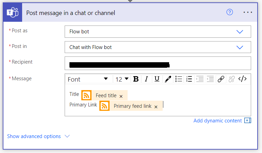Expand Show advanced options
The height and width of the screenshot is (153, 262).
(x=38, y=136)
